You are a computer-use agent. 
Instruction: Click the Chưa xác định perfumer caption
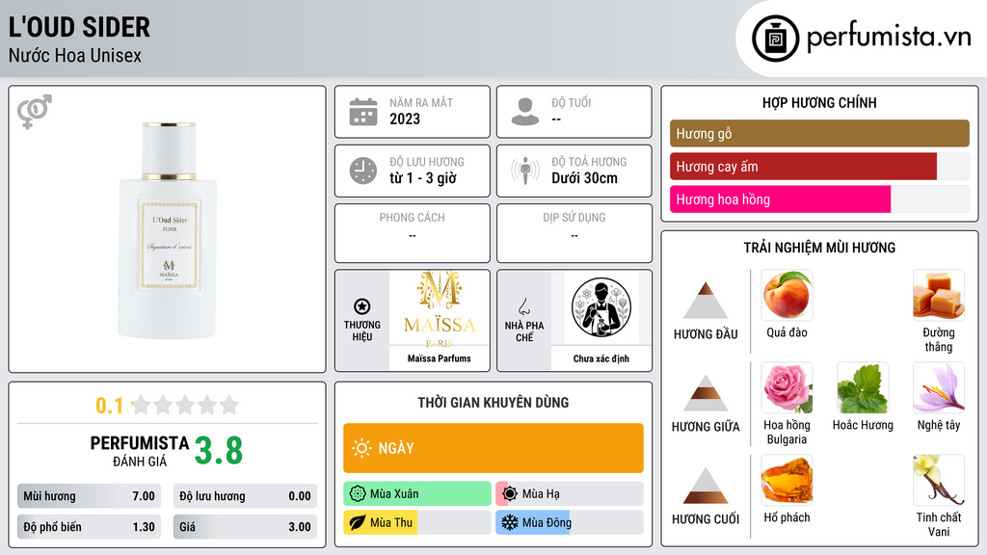601,358
